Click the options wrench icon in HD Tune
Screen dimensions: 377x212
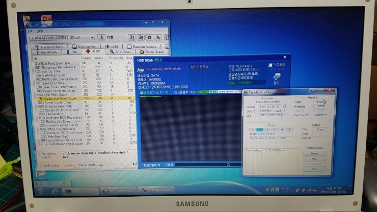pos(158,37)
